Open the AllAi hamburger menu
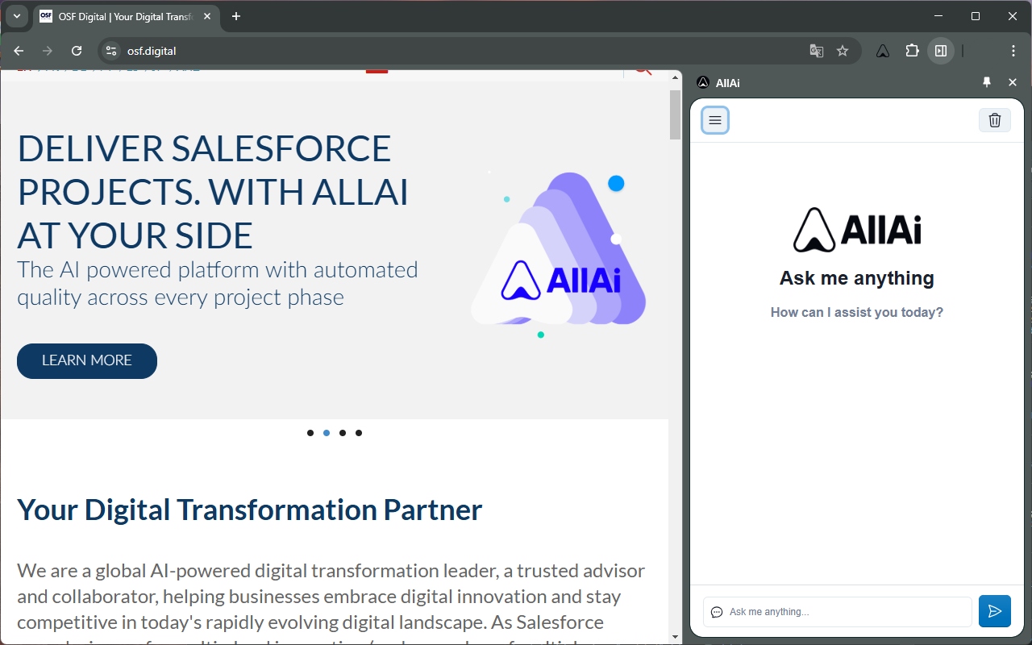The height and width of the screenshot is (645, 1032). (715, 120)
